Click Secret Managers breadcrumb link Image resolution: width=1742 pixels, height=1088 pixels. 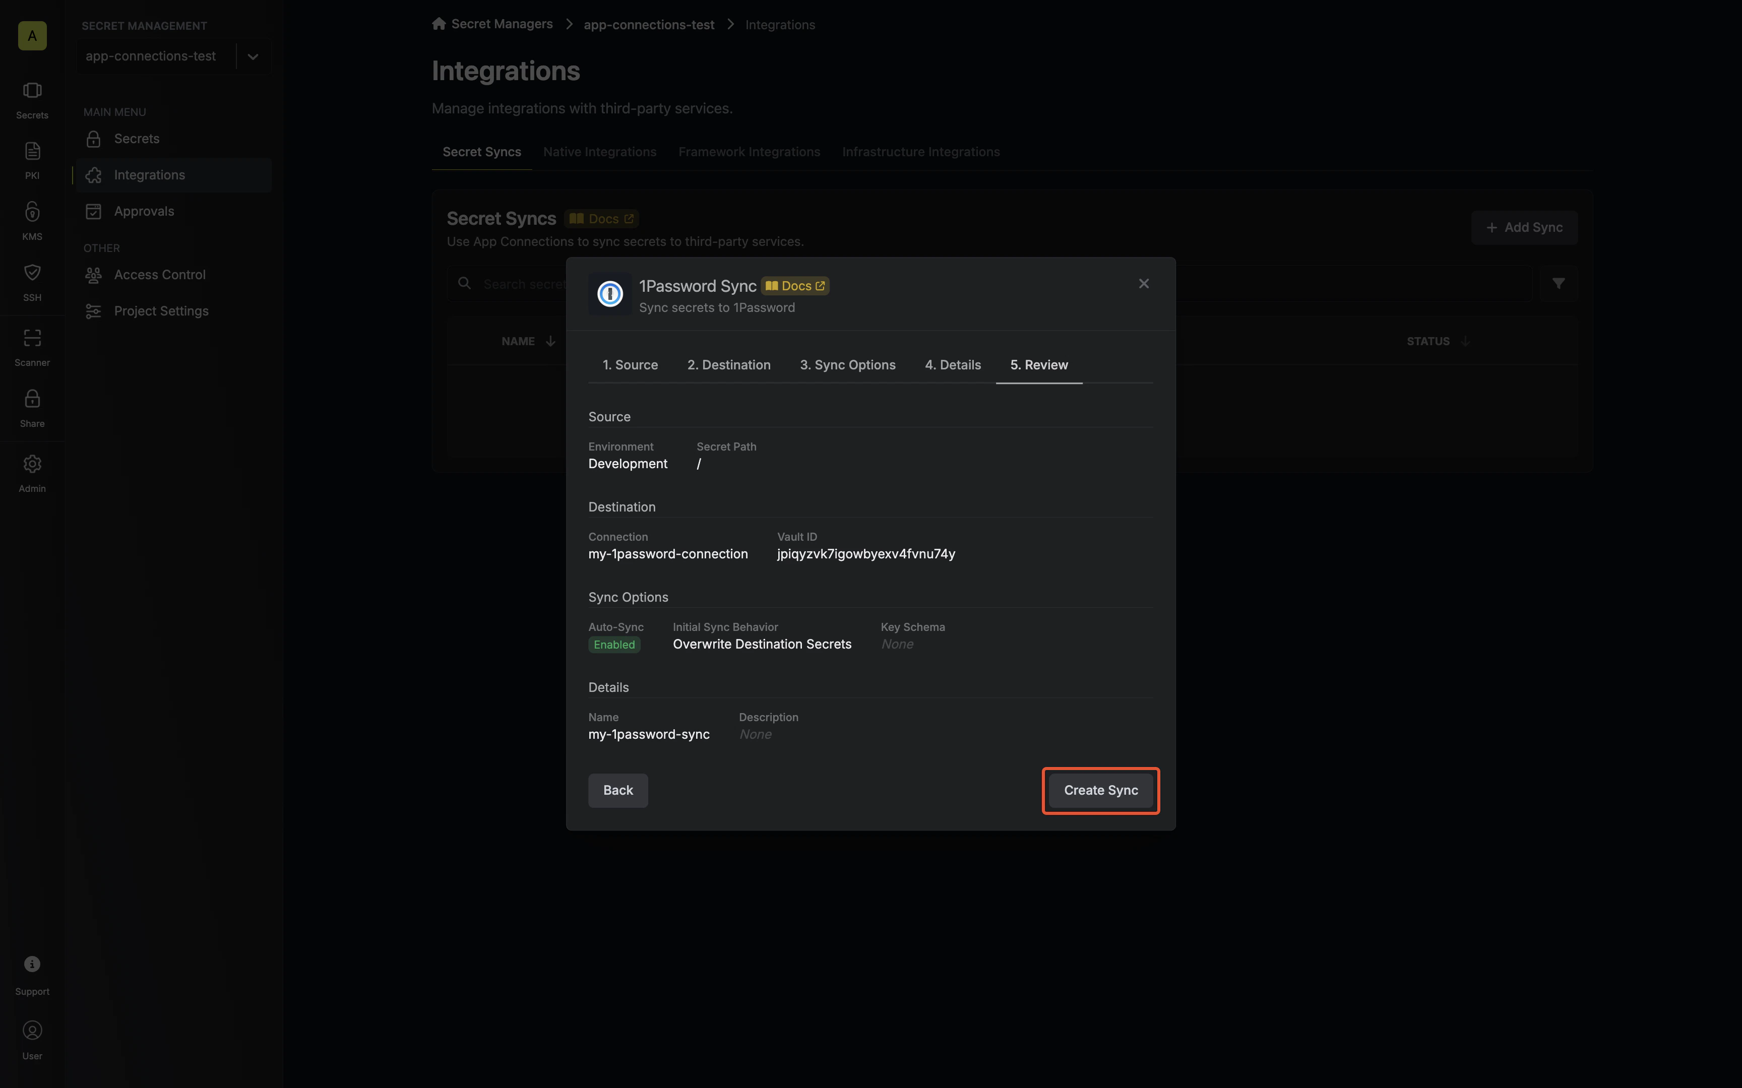pos(502,24)
